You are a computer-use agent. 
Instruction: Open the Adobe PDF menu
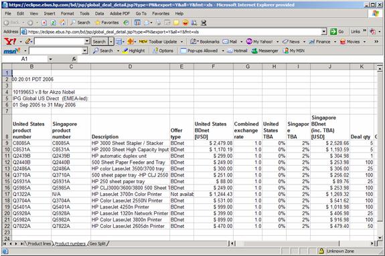[x=120, y=13]
